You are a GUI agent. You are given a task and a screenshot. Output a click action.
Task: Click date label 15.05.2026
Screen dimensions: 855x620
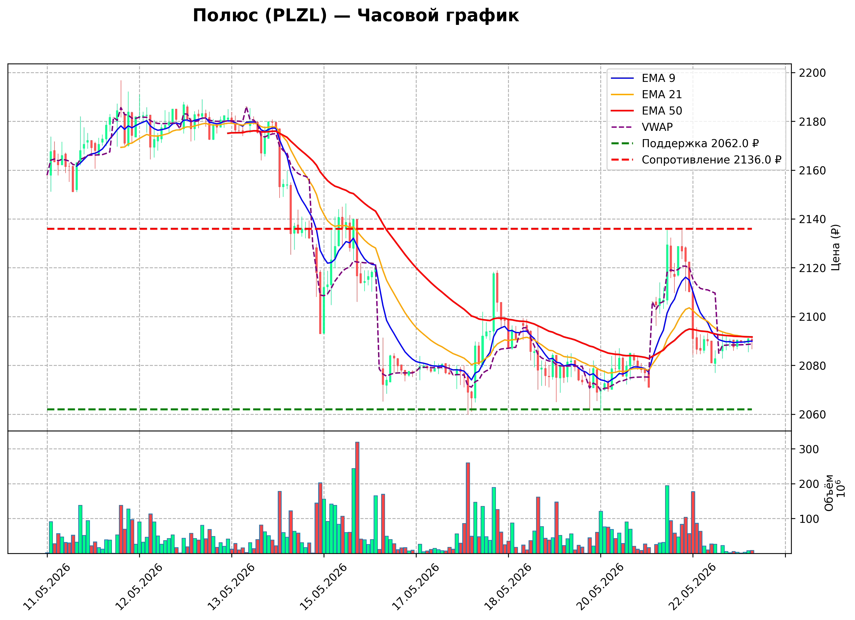pos(323,587)
